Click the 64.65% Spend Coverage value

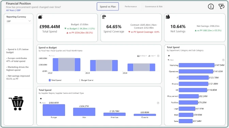coord(114,27)
